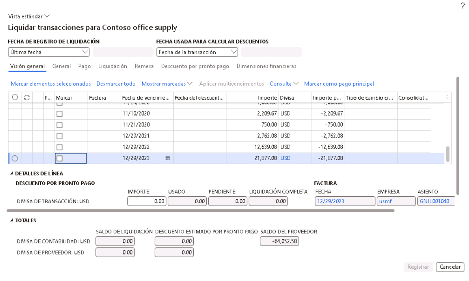Image resolution: width=469 pixels, height=281 pixels.
Task: Click the refresh column header icon
Action: [x=27, y=98]
